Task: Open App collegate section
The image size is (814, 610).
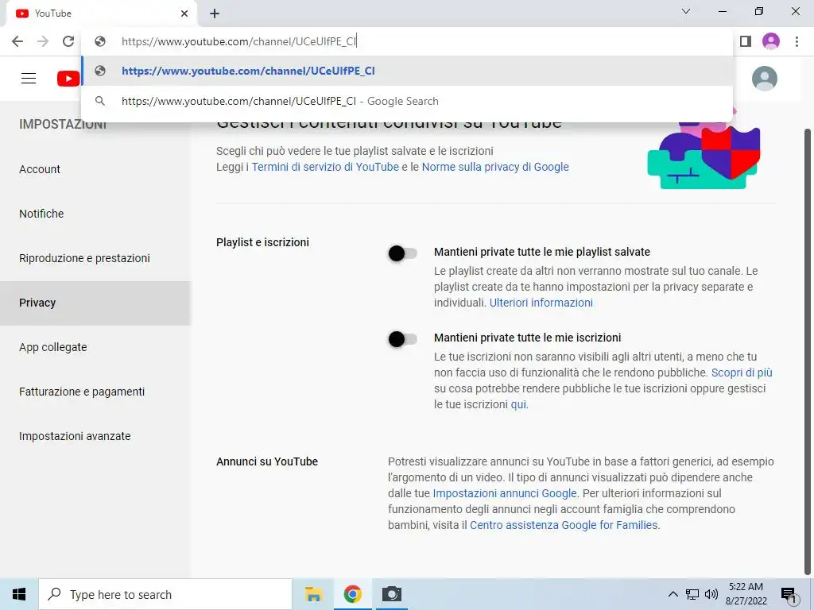Action: coord(95,348)
